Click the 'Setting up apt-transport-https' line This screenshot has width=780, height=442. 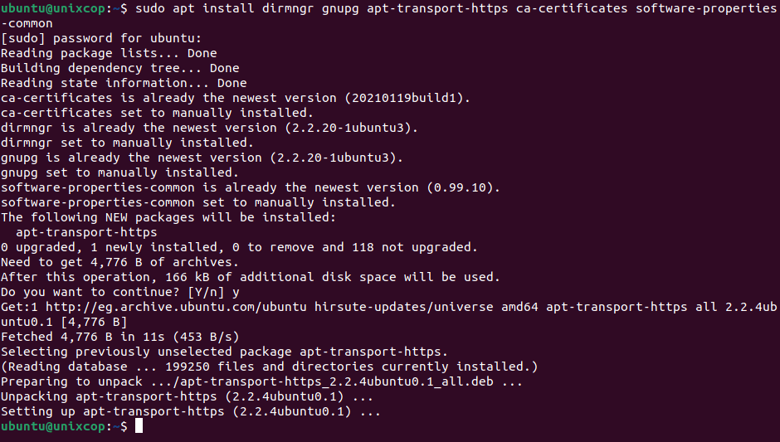191,411
